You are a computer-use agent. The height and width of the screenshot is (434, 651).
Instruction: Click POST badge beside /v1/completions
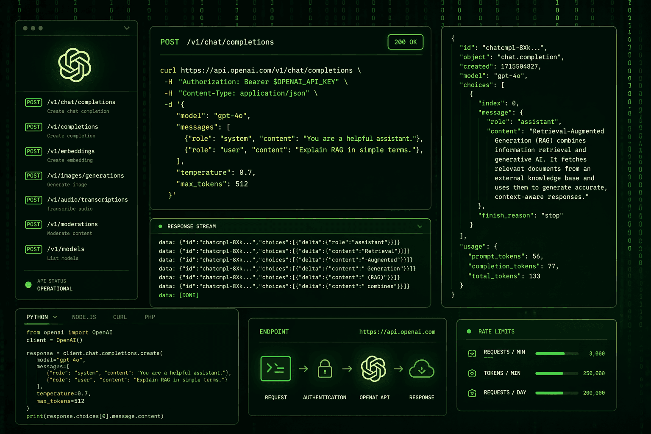tap(33, 127)
